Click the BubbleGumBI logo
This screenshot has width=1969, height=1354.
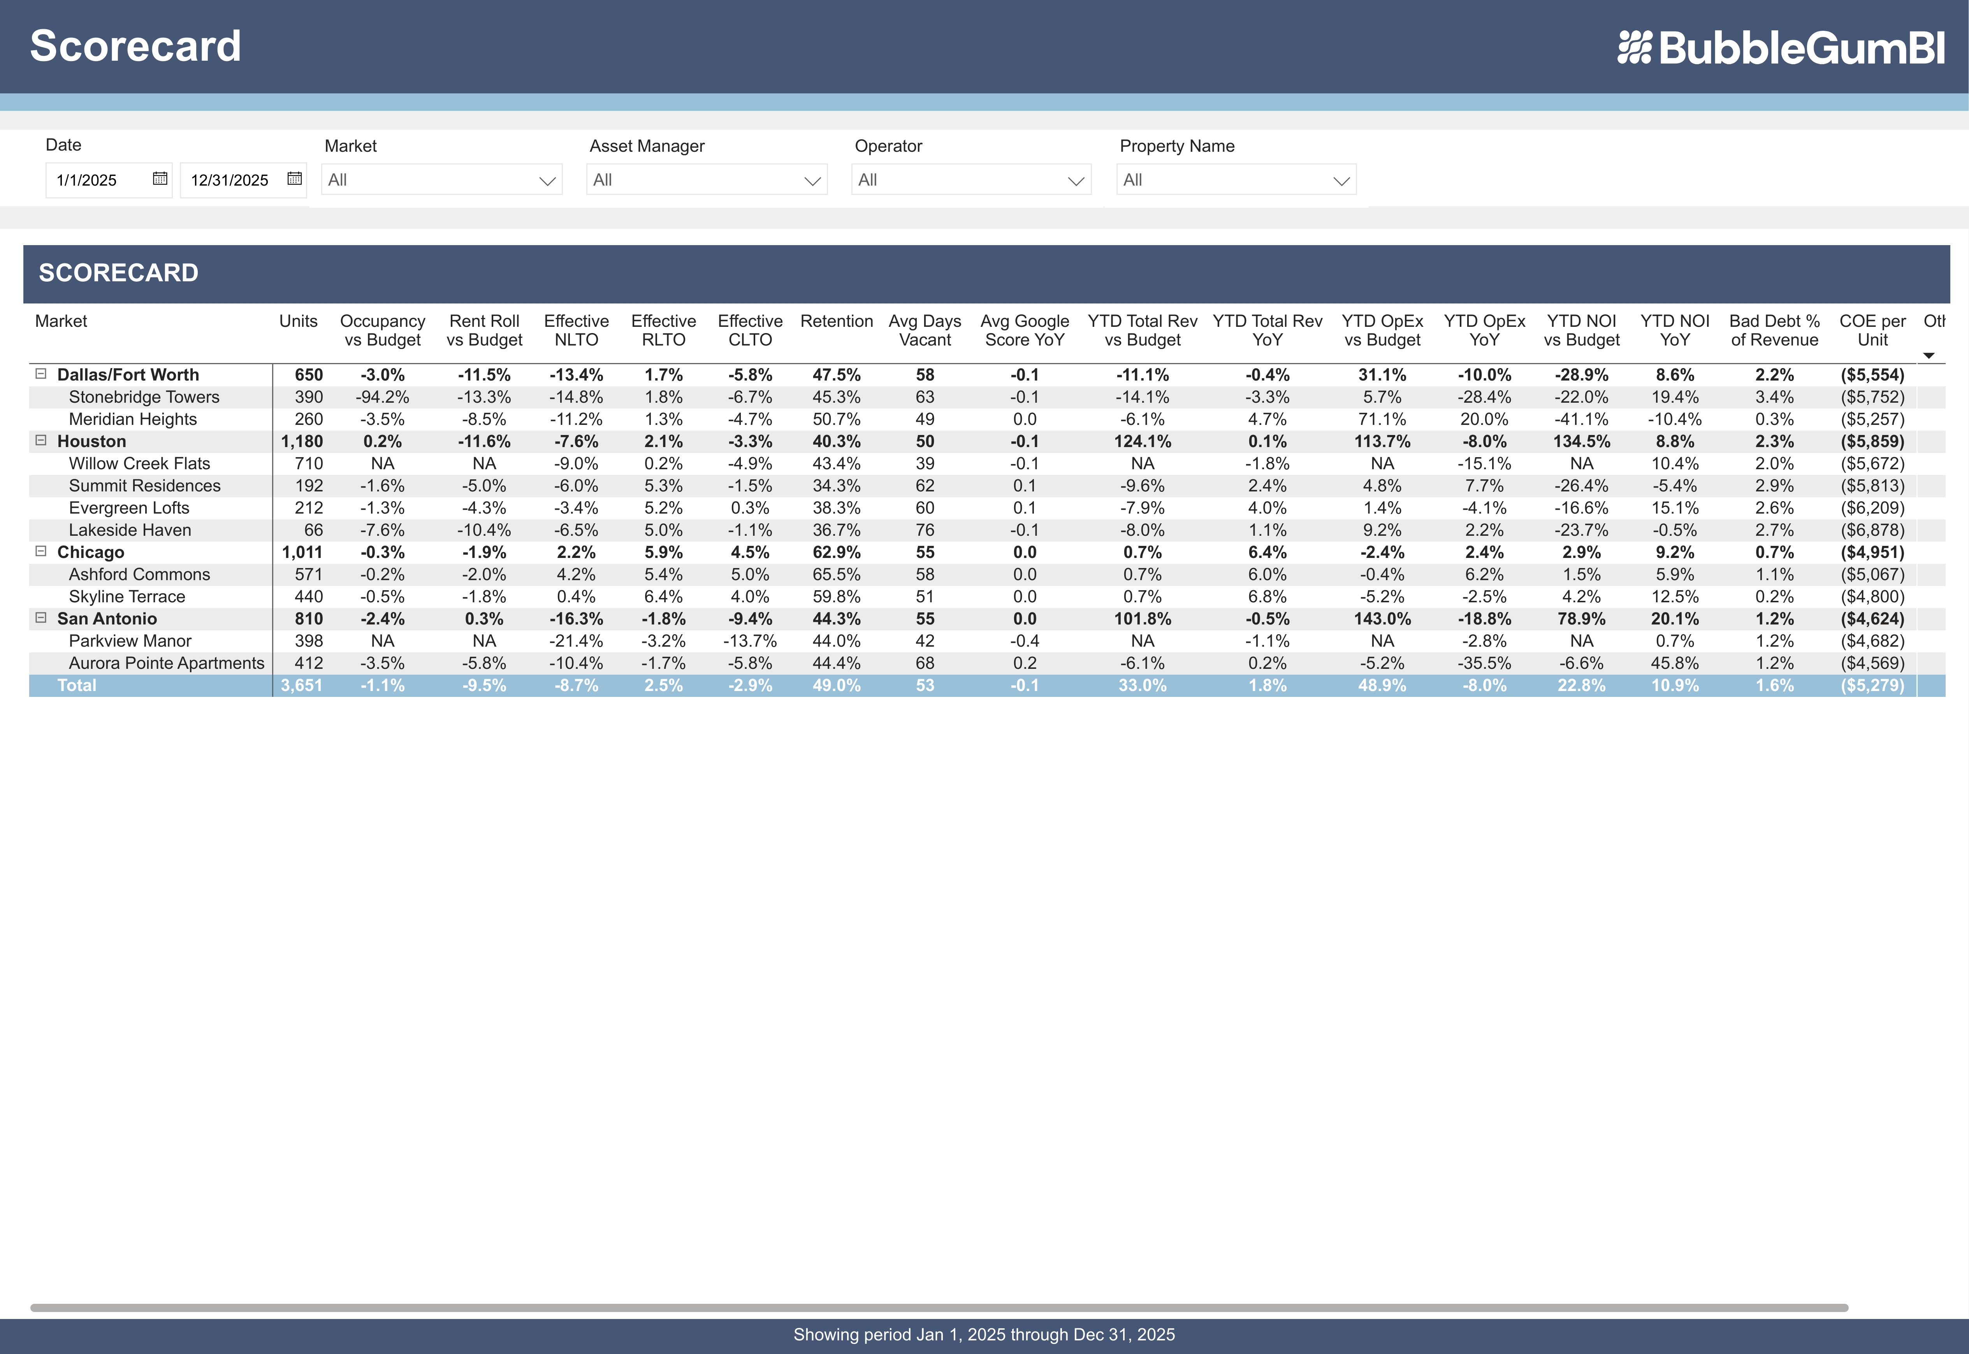(x=1777, y=47)
